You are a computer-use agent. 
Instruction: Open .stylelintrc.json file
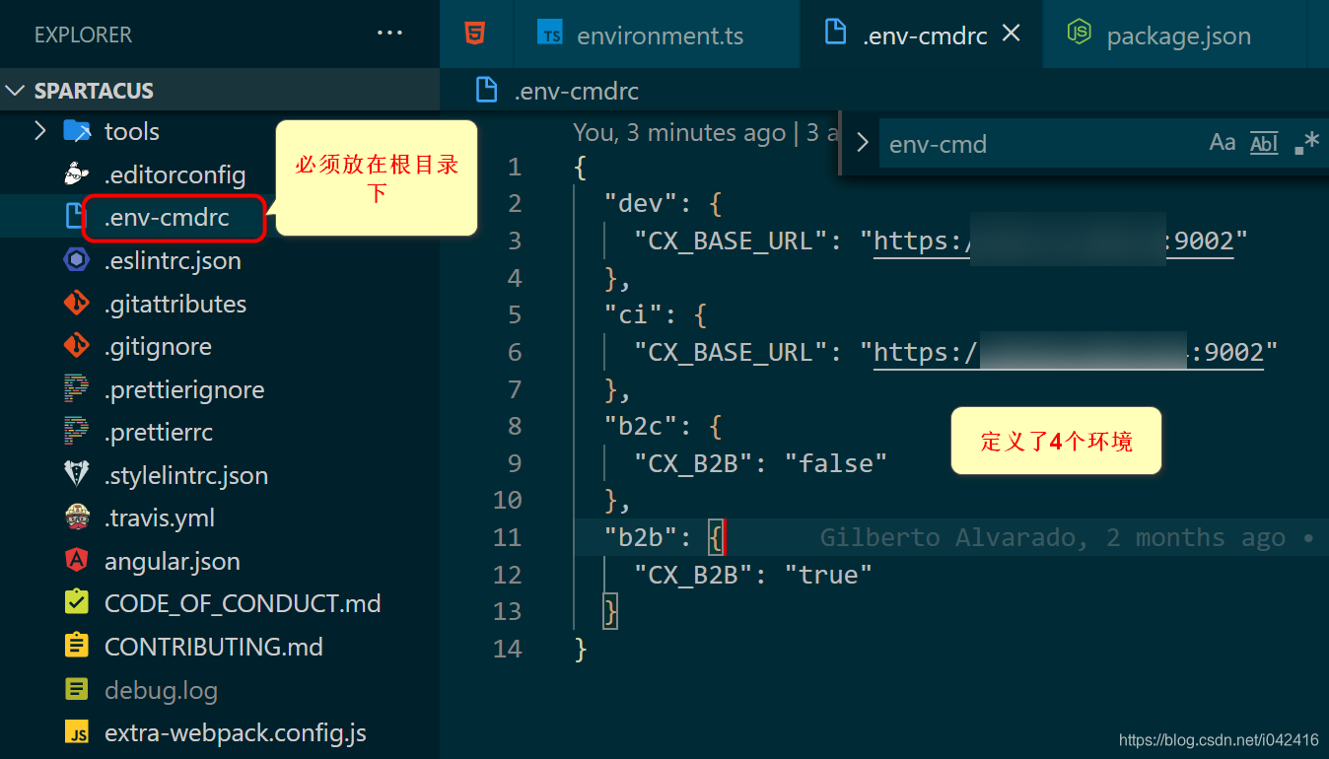[x=186, y=475]
